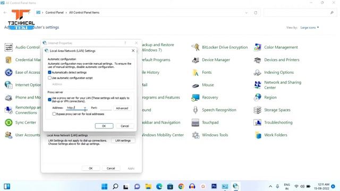
Task: Open Troubleshooting icon
Action: pyautogui.click(x=257, y=123)
